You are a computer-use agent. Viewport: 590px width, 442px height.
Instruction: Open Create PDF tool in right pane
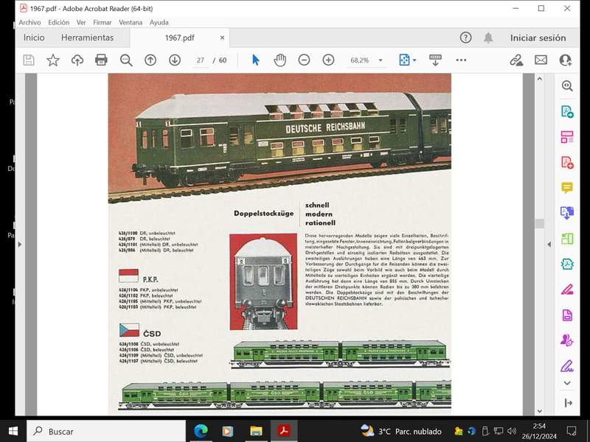click(x=567, y=163)
